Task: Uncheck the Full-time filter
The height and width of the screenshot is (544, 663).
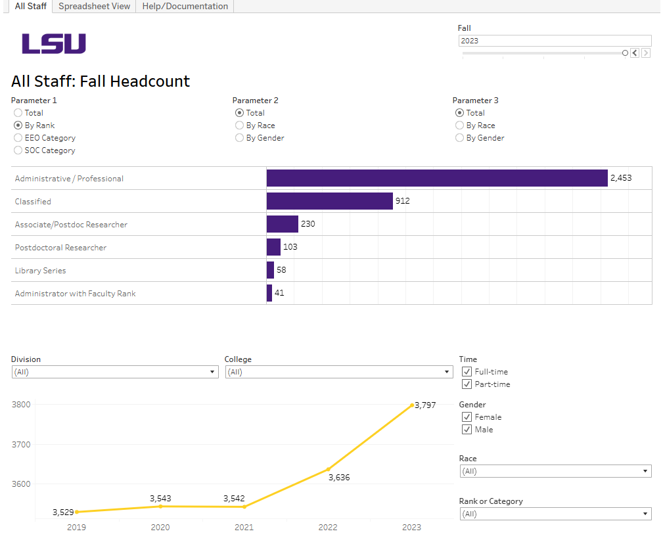Action: tap(467, 371)
